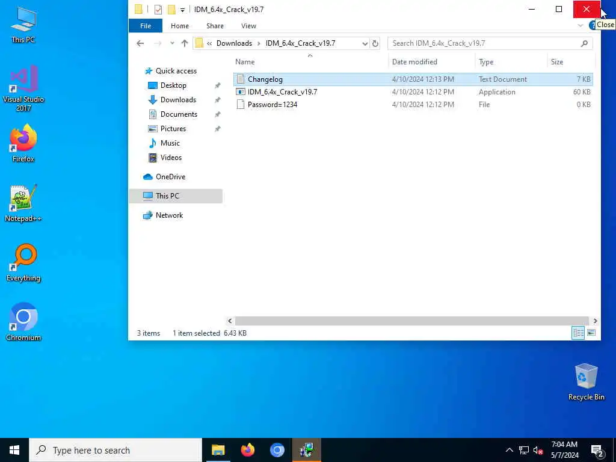Open the Action Center notifications
The height and width of the screenshot is (462, 616).
coord(597,451)
